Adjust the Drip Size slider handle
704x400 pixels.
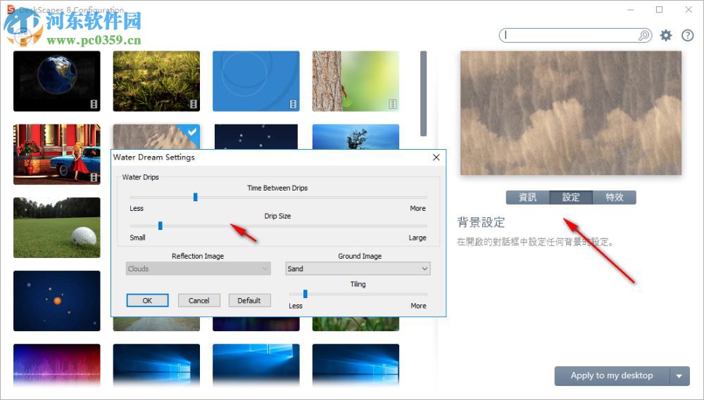[x=161, y=226]
